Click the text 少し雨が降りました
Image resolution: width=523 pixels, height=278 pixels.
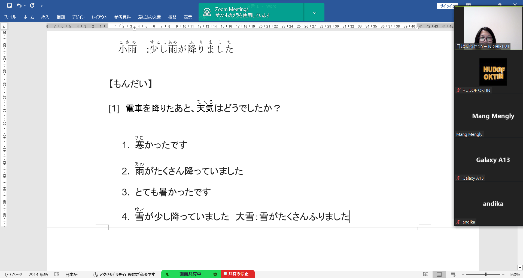[191, 49]
